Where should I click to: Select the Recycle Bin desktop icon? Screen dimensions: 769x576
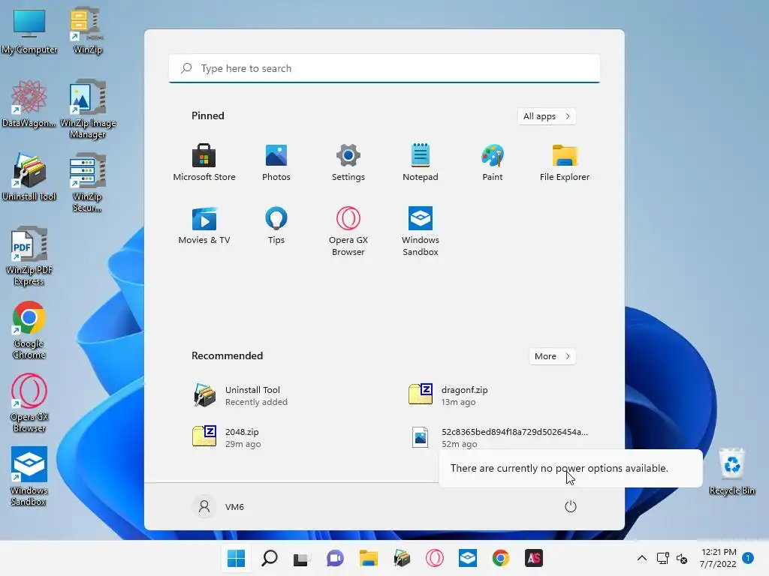pos(731,471)
